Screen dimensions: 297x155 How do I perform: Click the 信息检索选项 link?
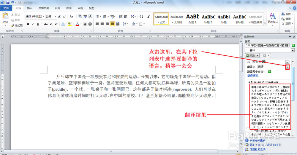click(259, 149)
